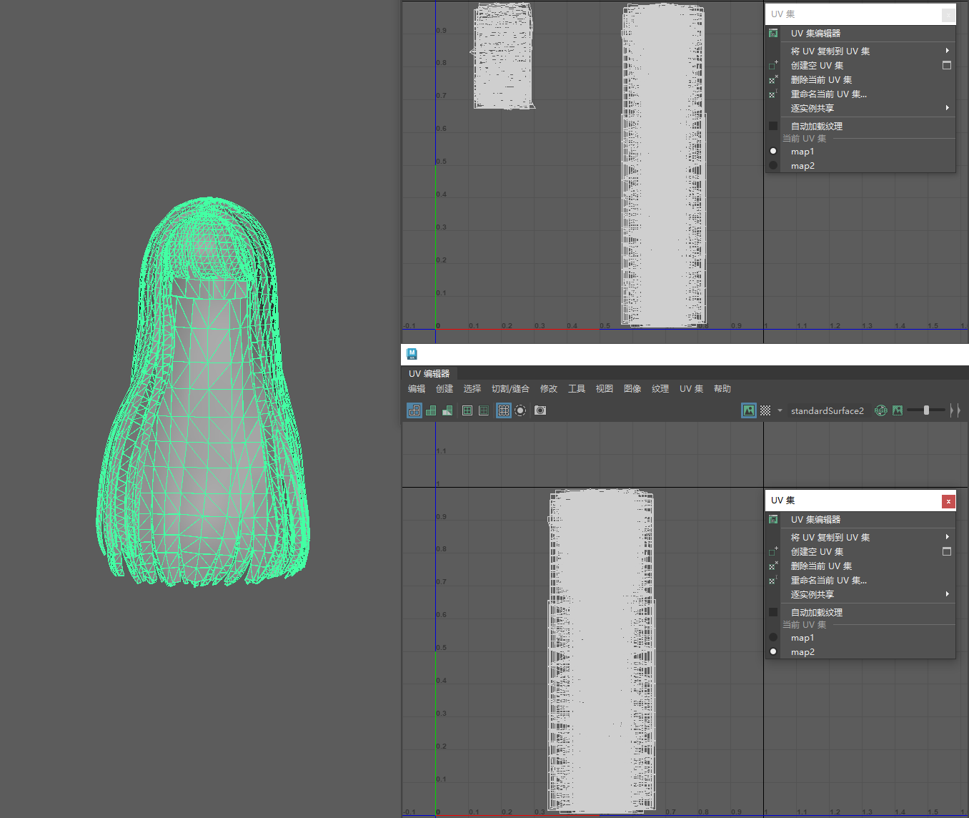Select map1 radio in map1-active panel
The width and height of the screenshot is (969, 818).
click(773, 151)
